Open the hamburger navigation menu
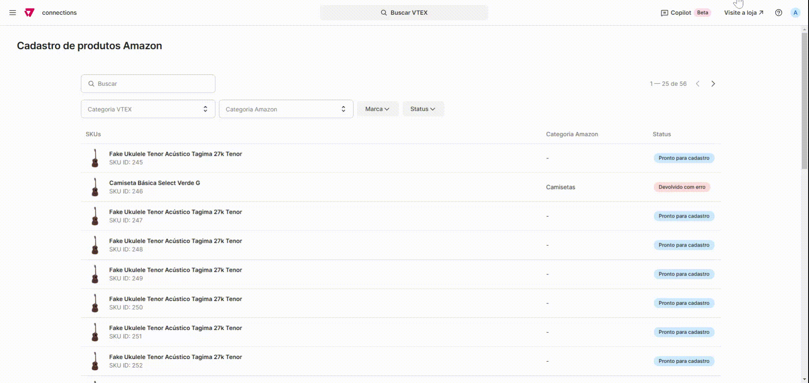809x383 pixels. [x=13, y=13]
